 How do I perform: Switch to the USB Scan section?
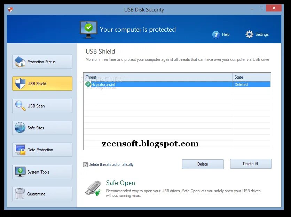(42, 106)
